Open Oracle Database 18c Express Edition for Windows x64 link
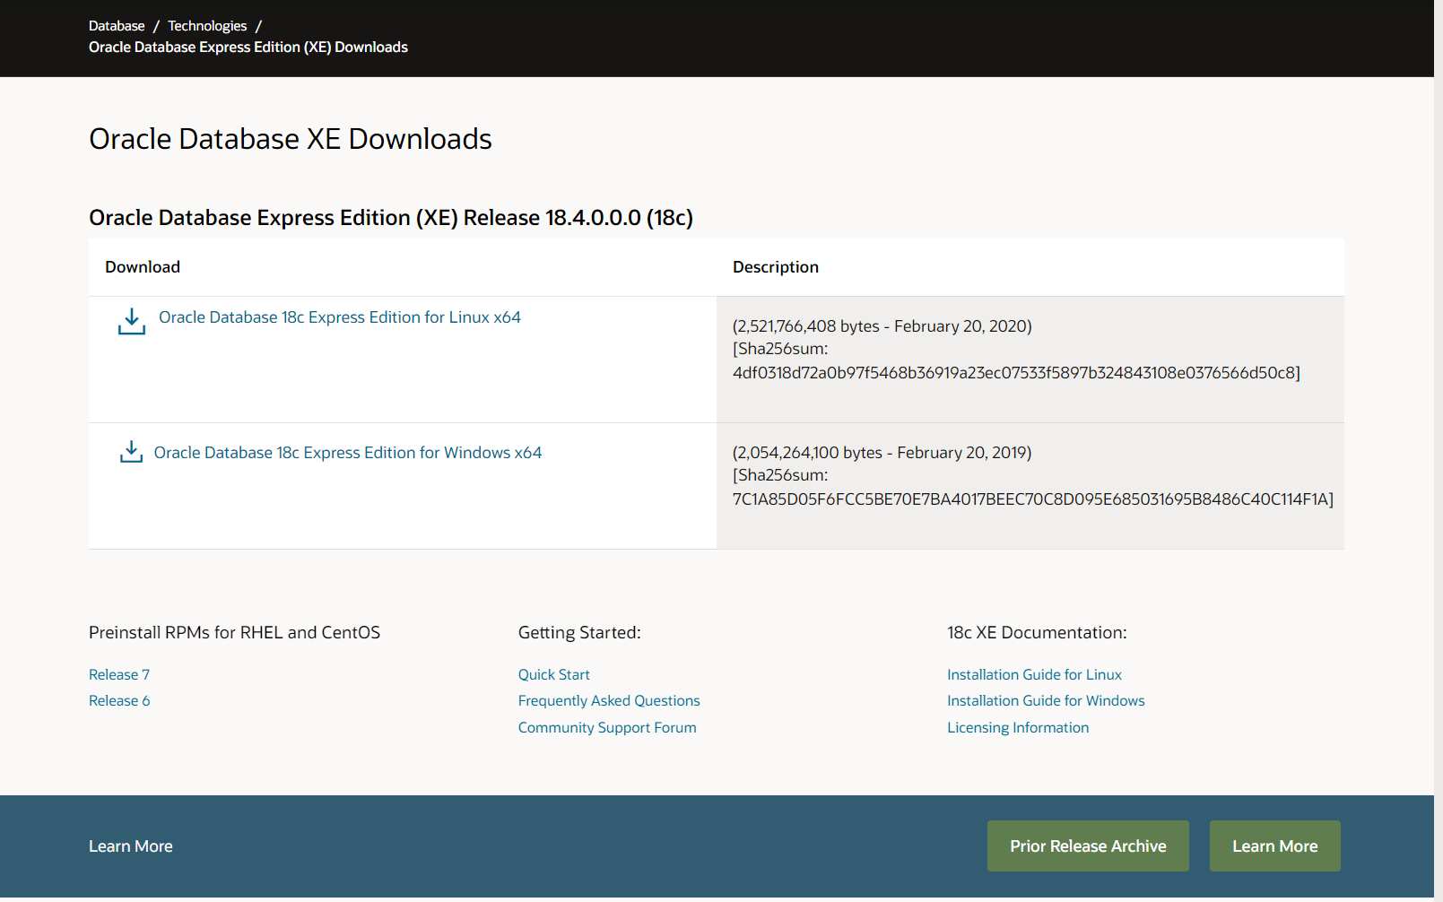The width and height of the screenshot is (1443, 902). point(348,453)
